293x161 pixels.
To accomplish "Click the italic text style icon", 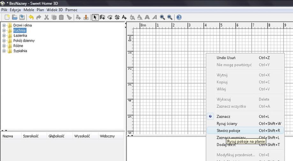I will click(154, 17).
